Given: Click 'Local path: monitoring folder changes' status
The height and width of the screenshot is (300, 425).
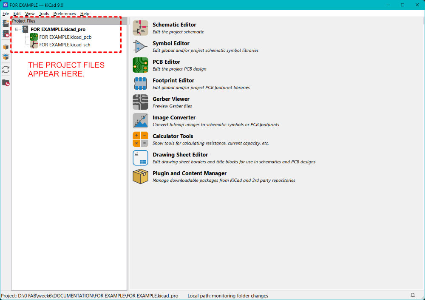Looking at the screenshot, I should (228, 296).
